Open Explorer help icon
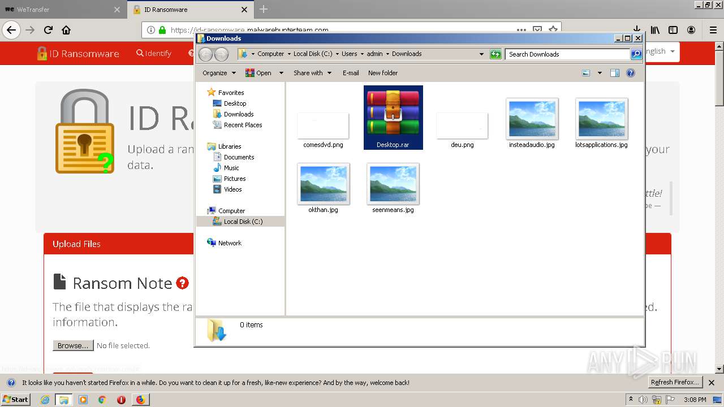This screenshot has width=724, height=407. click(631, 73)
